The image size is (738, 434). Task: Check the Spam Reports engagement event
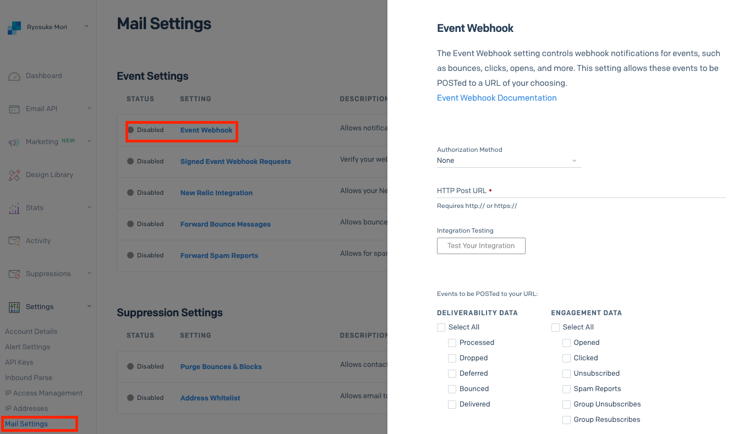coord(566,388)
